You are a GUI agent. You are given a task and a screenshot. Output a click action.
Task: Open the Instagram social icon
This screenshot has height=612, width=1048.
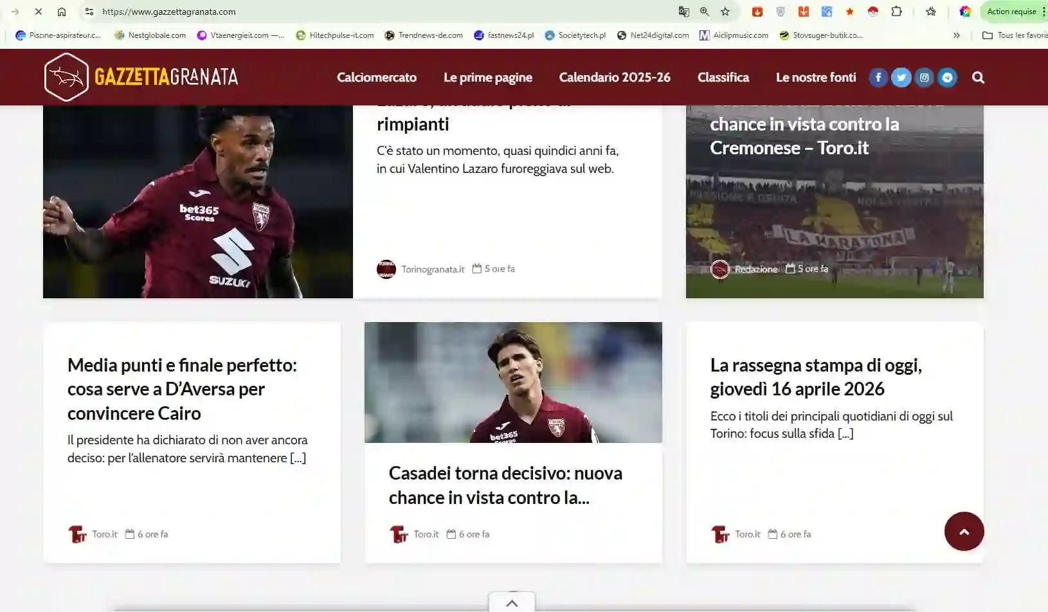pyautogui.click(x=924, y=78)
